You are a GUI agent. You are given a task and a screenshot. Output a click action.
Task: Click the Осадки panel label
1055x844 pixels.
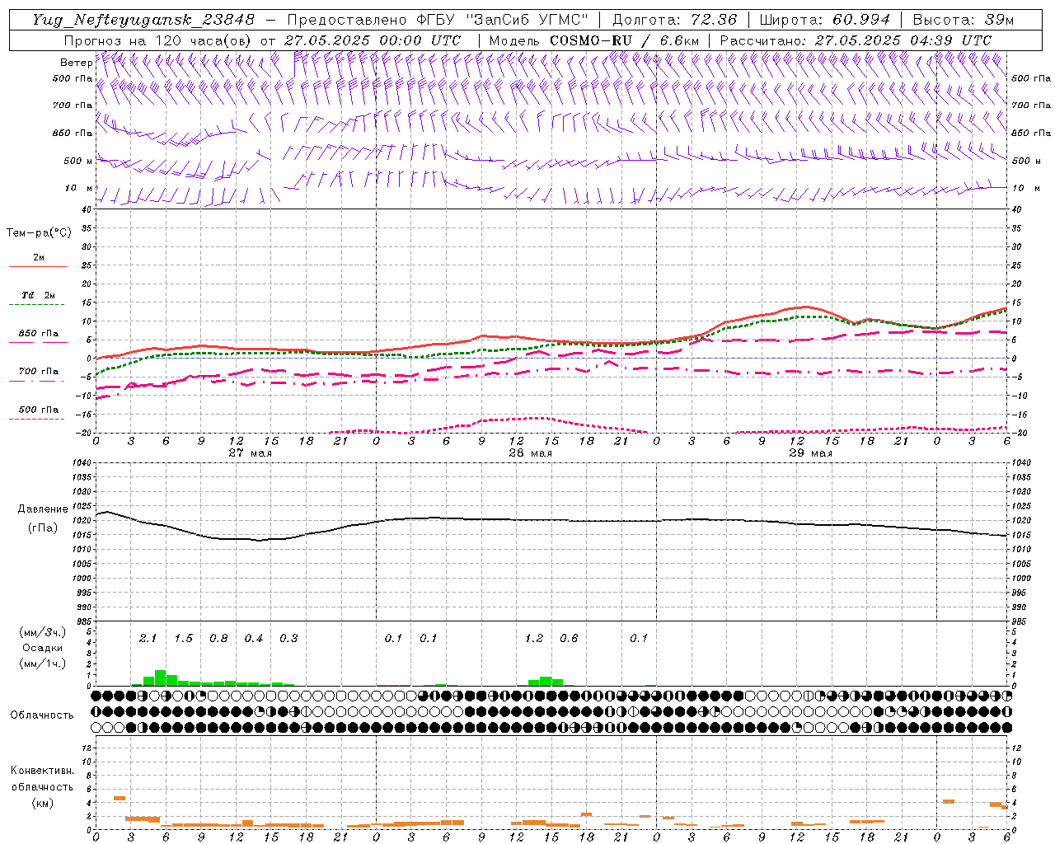(x=42, y=648)
